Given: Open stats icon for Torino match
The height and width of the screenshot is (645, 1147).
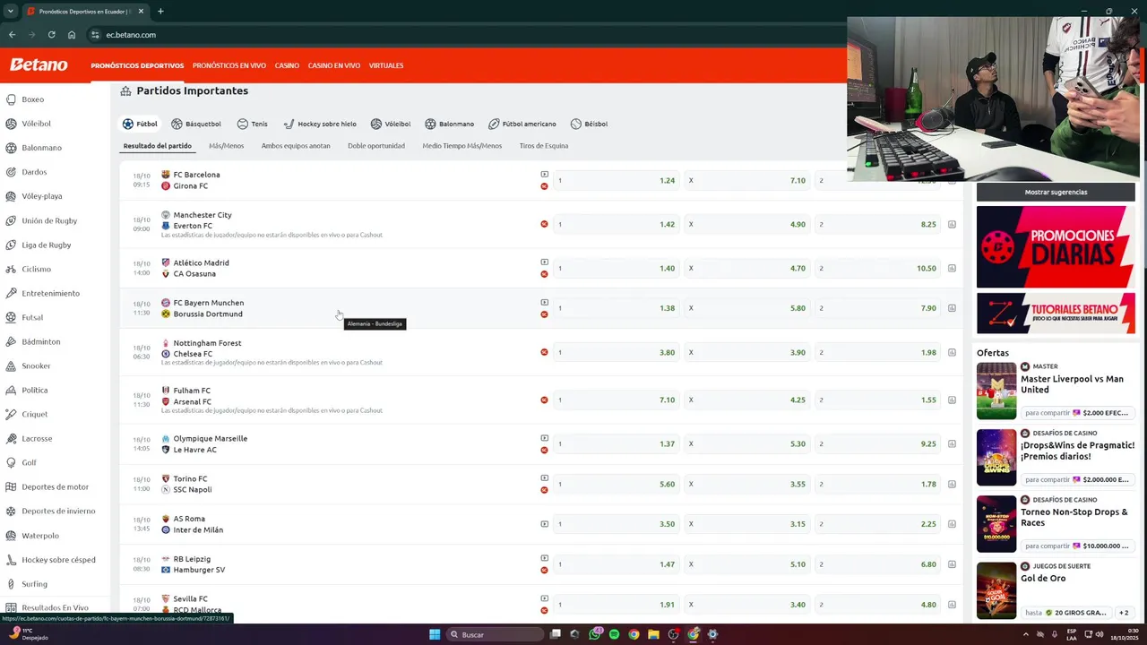Looking at the screenshot, I should pos(952,485).
